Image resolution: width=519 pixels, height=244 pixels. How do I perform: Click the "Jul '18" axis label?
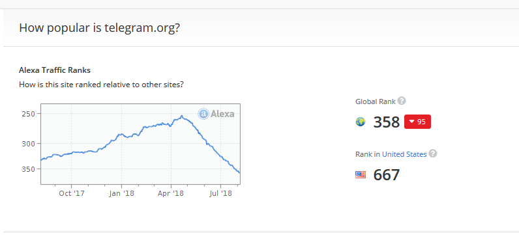coord(221,193)
